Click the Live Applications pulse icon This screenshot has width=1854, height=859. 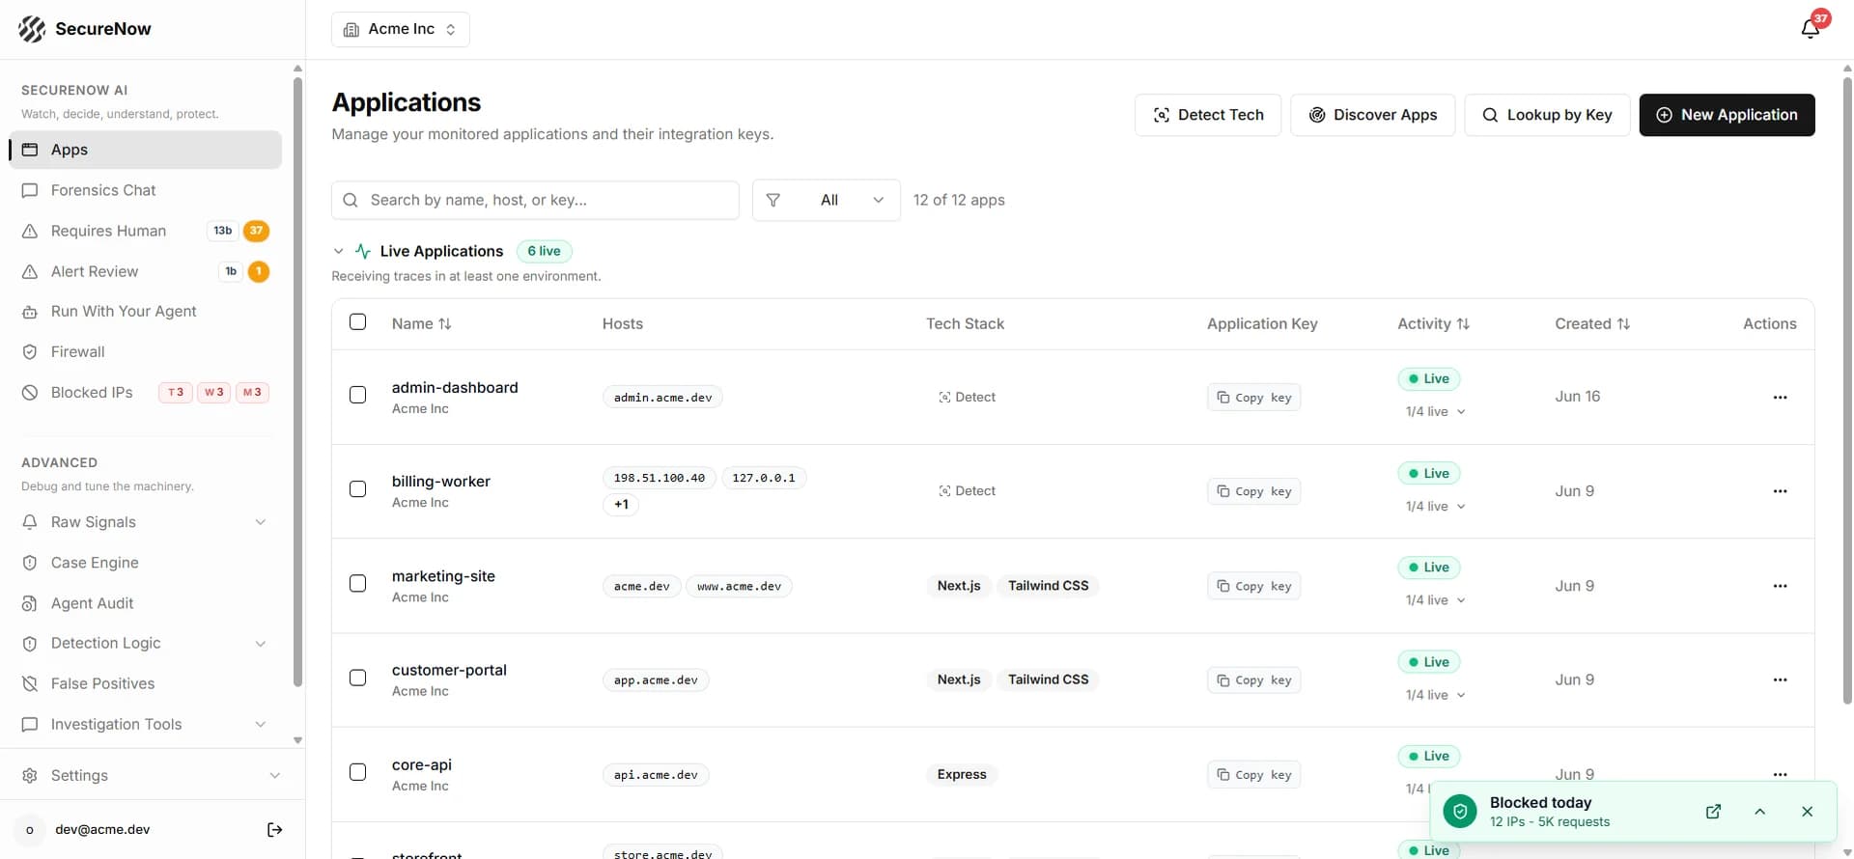pos(363,251)
